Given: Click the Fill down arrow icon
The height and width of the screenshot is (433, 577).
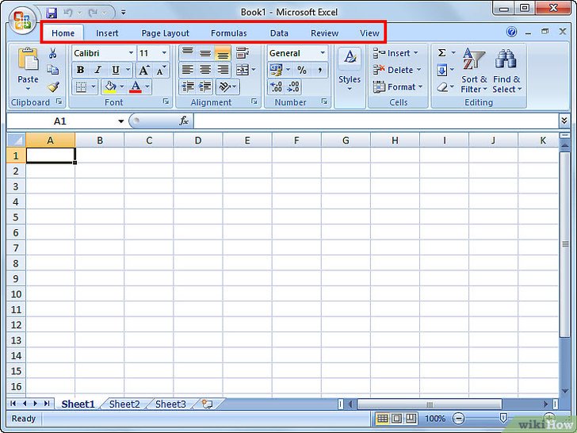Looking at the screenshot, I should pos(442,70).
